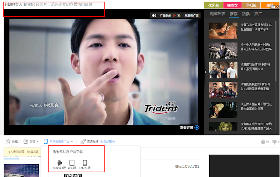Screen dimensions: 280x177
Task: Click the 加入我的收藏，稍后观看 tooltip
Action: [x=22, y=152]
